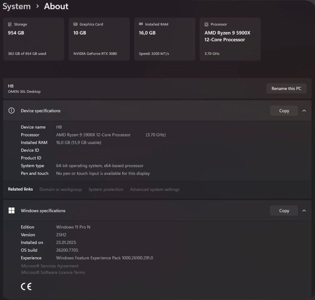Click the Graphics Card icon
This screenshot has height=300, width=315.
pos(75,24)
